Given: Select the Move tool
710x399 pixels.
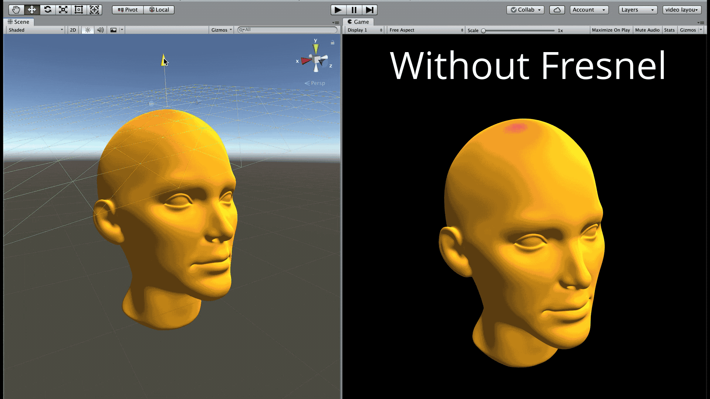Looking at the screenshot, I should click(x=32, y=10).
